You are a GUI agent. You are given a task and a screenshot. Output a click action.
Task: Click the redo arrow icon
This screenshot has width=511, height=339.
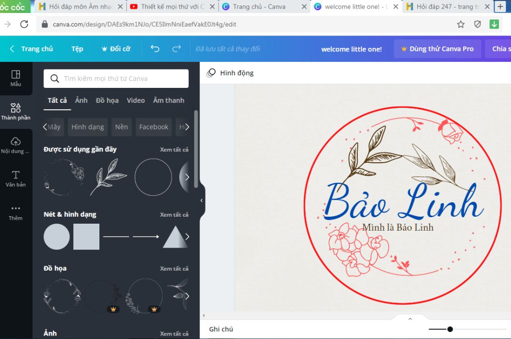pyautogui.click(x=177, y=48)
